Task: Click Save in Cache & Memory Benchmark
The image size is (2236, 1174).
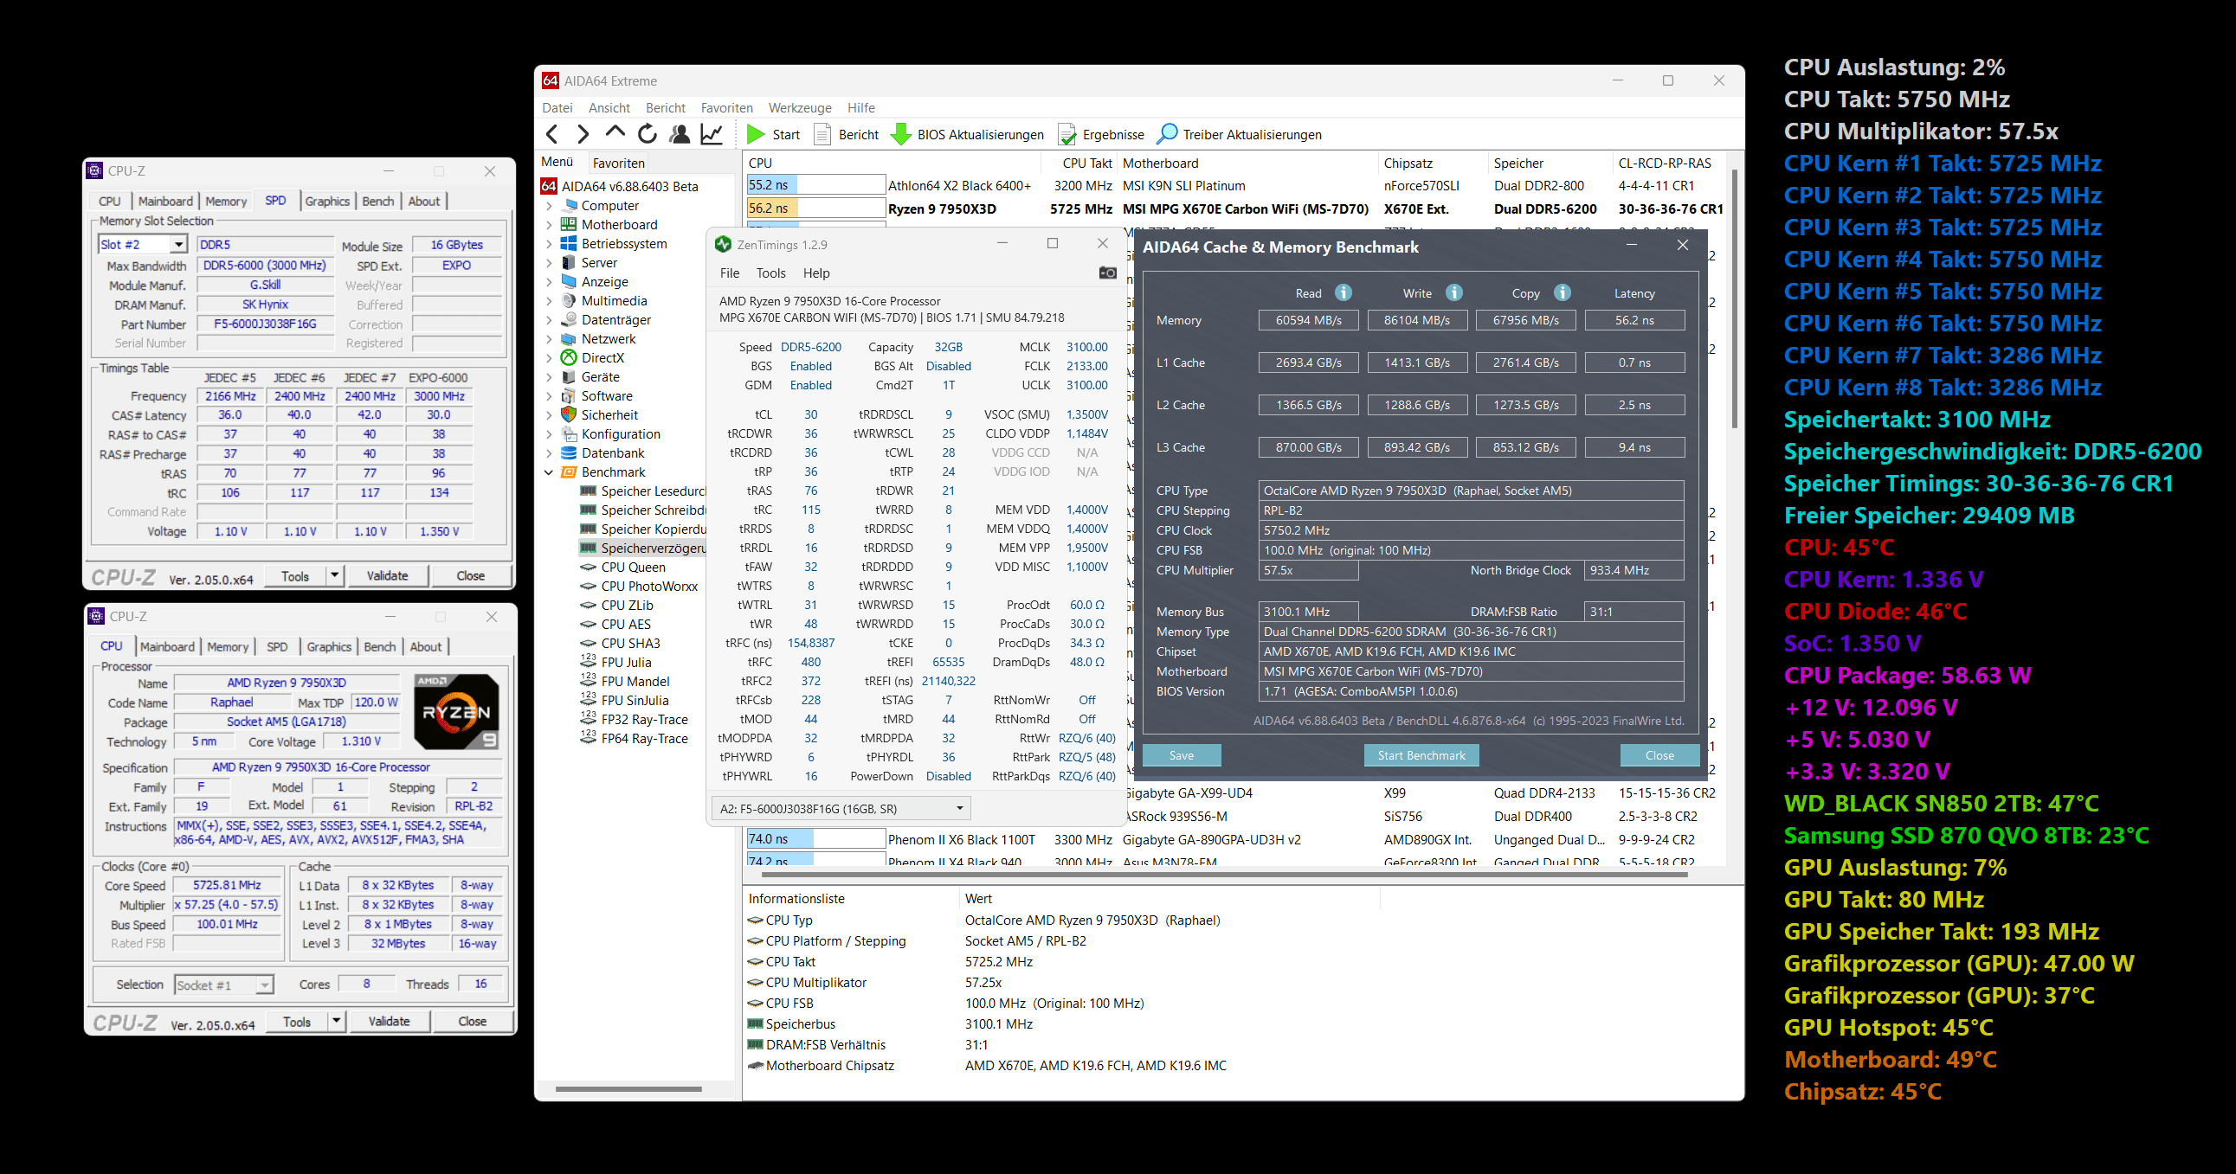Action: pos(1181,755)
